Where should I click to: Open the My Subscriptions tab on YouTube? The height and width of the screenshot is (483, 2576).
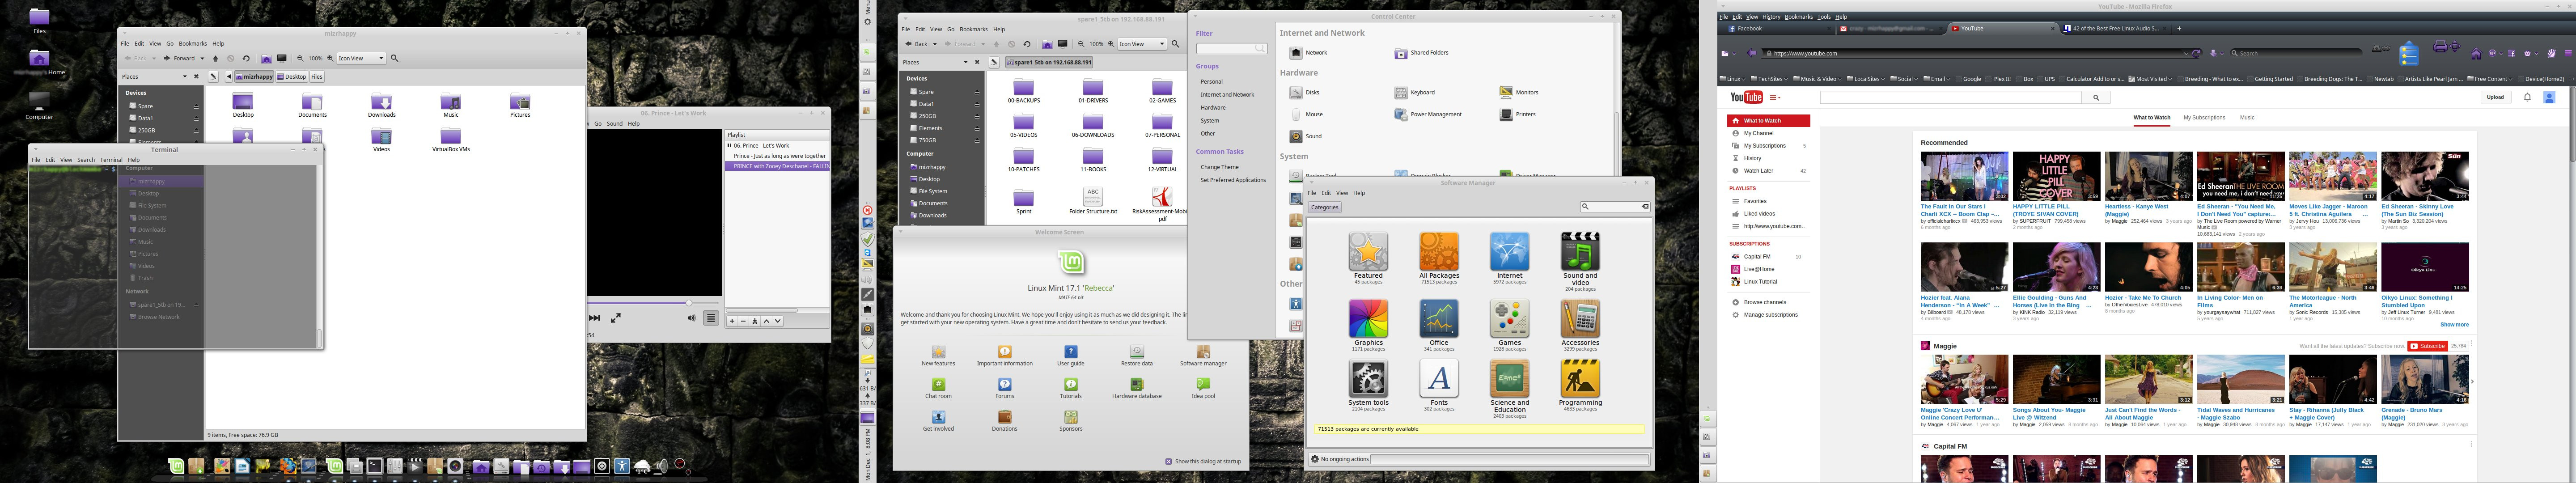point(2204,118)
